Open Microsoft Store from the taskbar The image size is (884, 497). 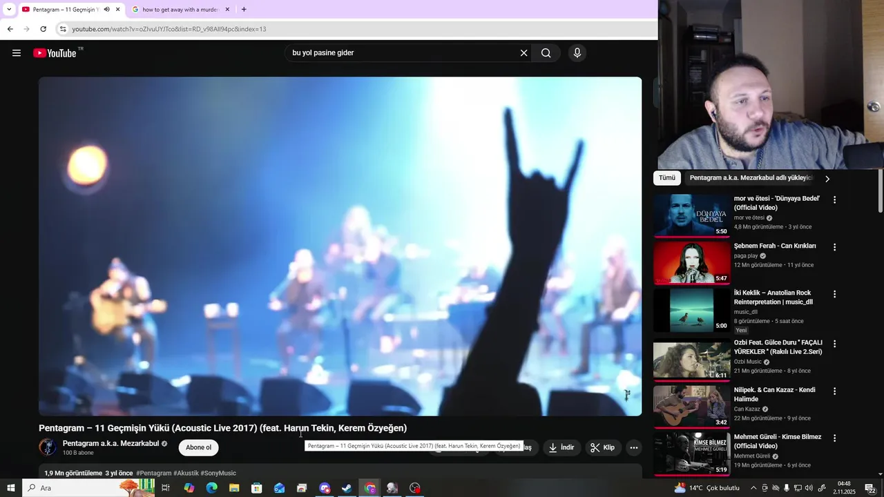(x=257, y=488)
